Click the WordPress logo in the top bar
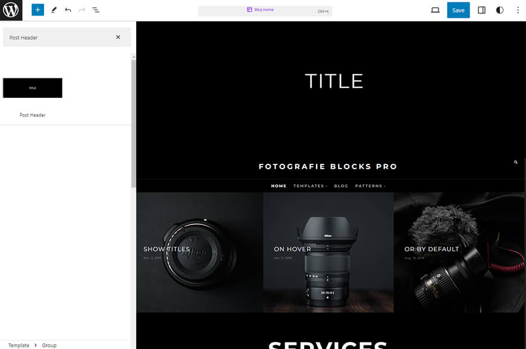The height and width of the screenshot is (349, 526). click(10, 10)
